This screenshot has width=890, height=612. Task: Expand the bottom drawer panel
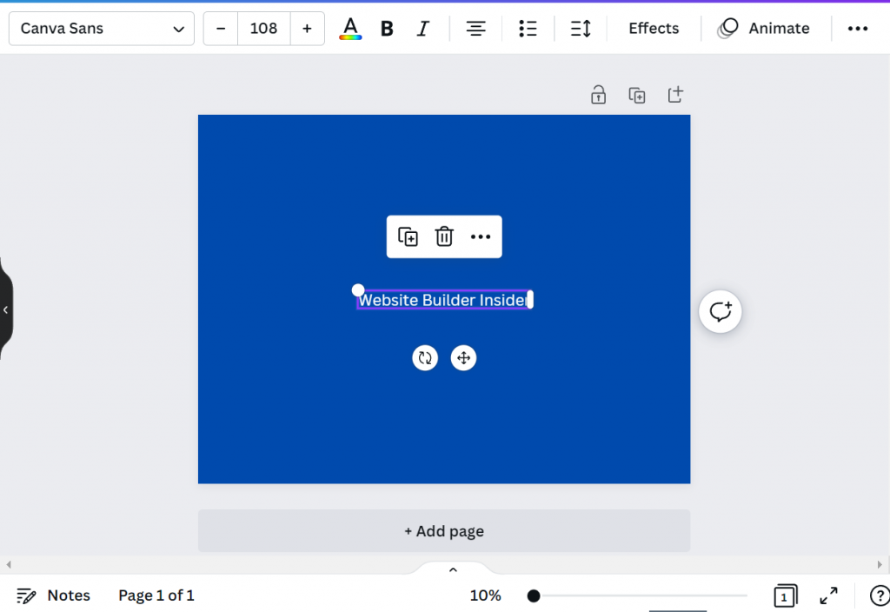tap(452, 569)
